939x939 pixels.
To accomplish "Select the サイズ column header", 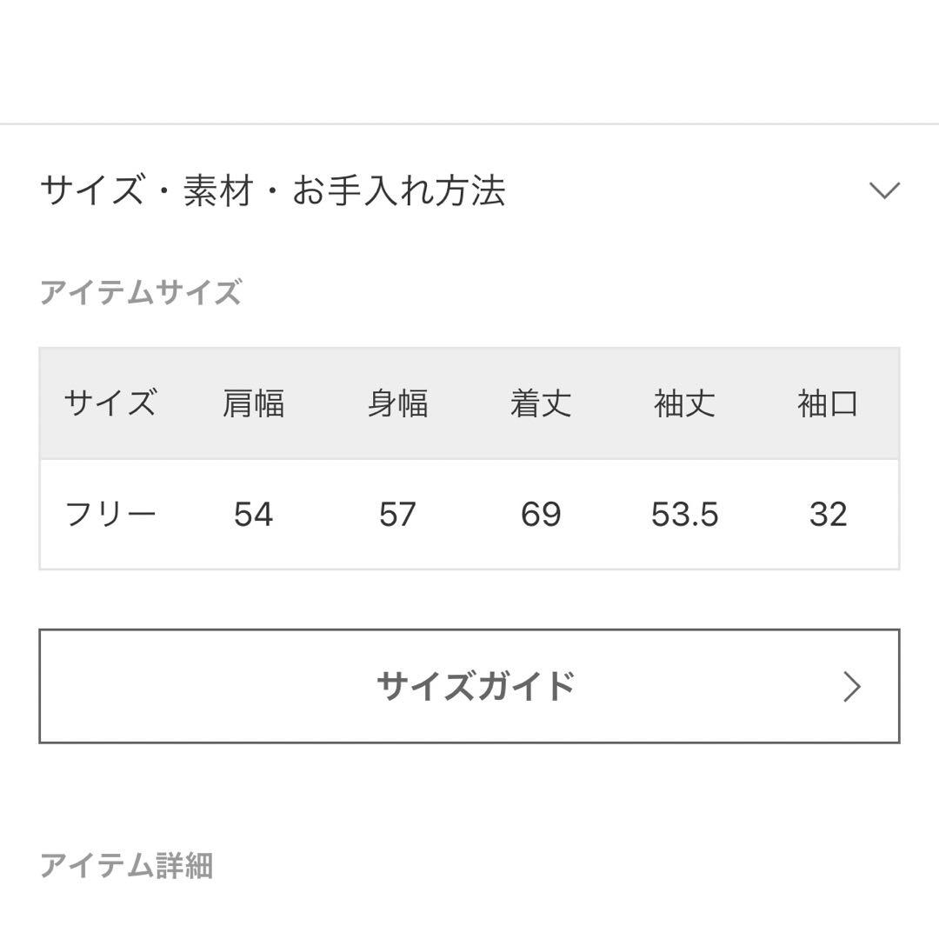I will pyautogui.click(x=110, y=403).
